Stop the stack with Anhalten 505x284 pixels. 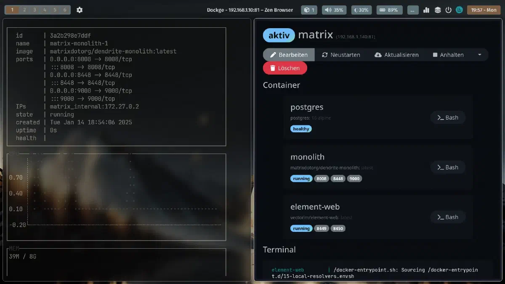point(448,55)
